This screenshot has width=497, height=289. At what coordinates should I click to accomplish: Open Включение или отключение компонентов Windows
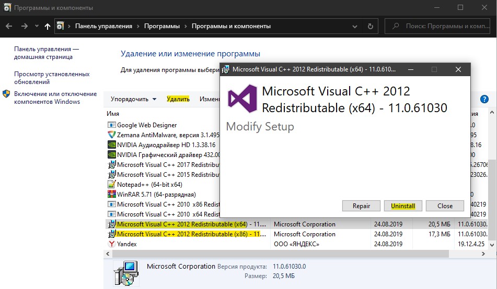[x=55, y=98]
